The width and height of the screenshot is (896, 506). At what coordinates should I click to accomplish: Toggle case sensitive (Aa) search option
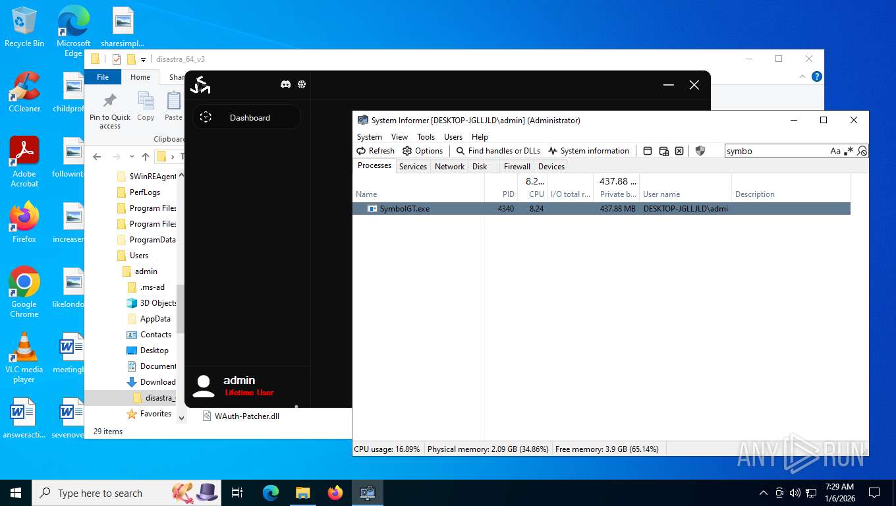(835, 151)
